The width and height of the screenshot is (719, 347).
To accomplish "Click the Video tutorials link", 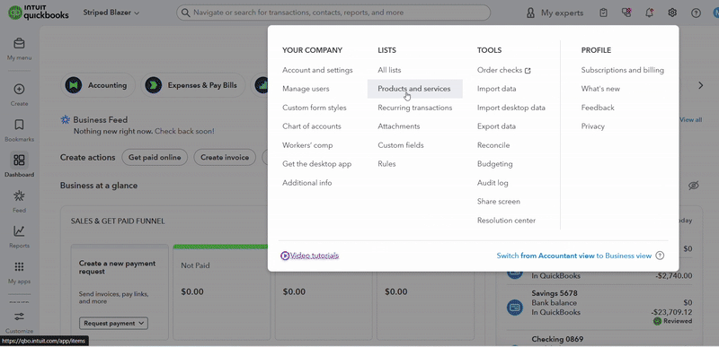I will tap(314, 256).
